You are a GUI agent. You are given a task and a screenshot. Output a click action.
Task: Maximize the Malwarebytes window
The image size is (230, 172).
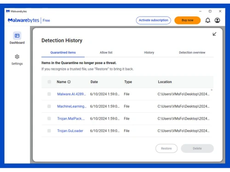pyautogui.click(x=210, y=11)
